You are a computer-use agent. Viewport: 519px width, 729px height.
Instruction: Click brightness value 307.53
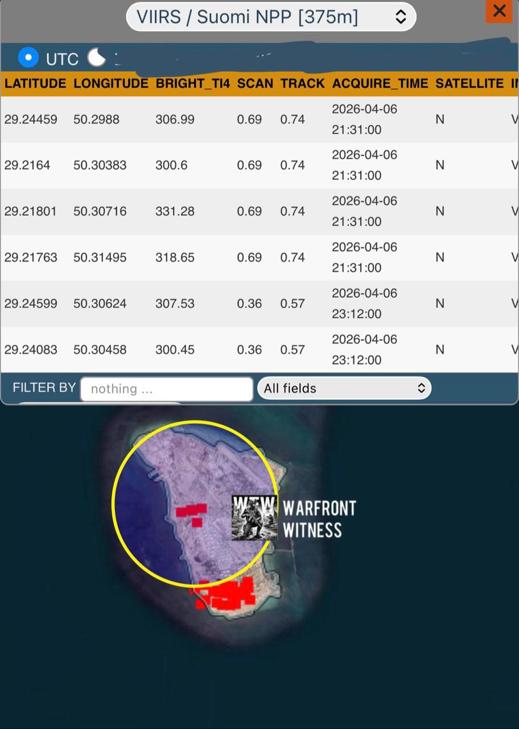click(175, 304)
